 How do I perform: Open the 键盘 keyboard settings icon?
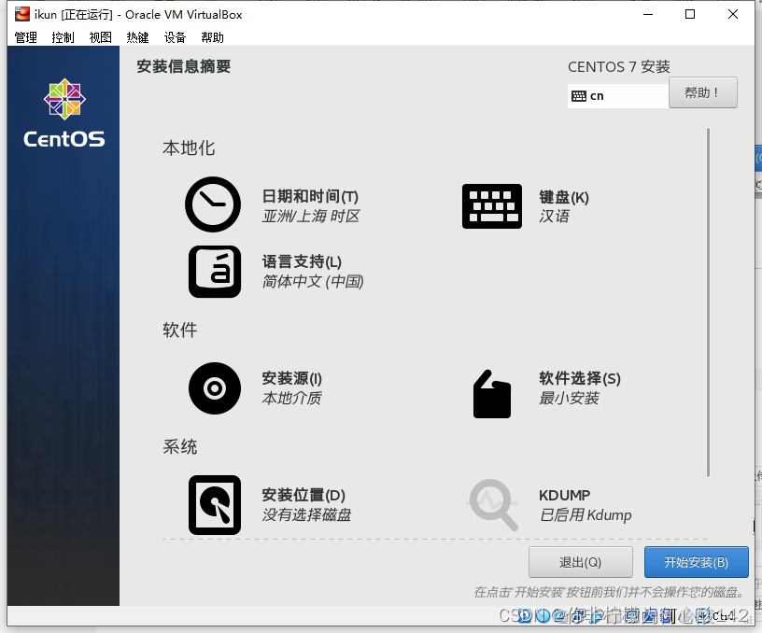pyautogui.click(x=492, y=205)
